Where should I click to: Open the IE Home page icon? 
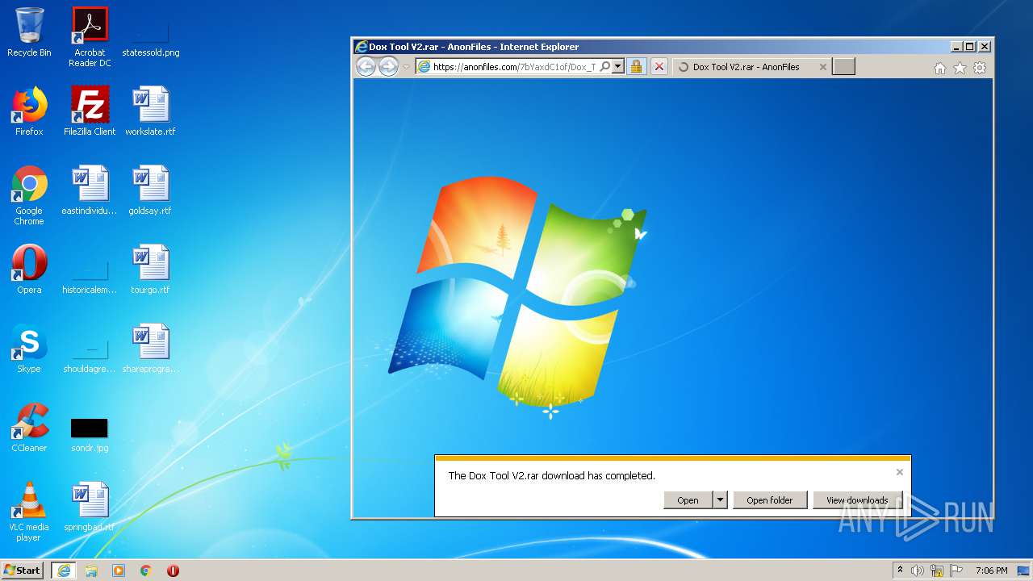940,69
